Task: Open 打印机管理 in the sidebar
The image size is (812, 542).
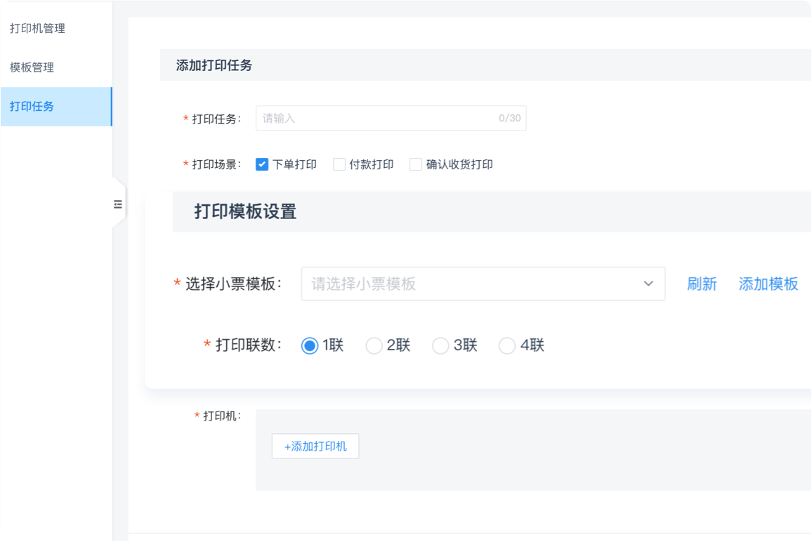Action: [37, 29]
